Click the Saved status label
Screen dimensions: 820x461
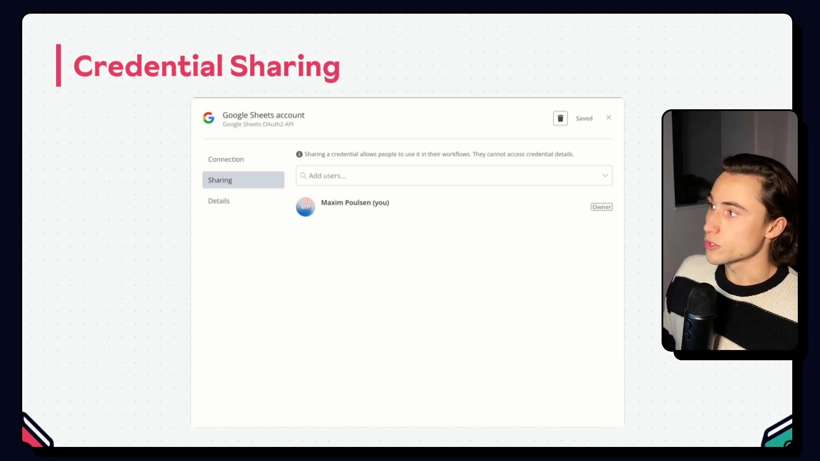pyautogui.click(x=584, y=118)
